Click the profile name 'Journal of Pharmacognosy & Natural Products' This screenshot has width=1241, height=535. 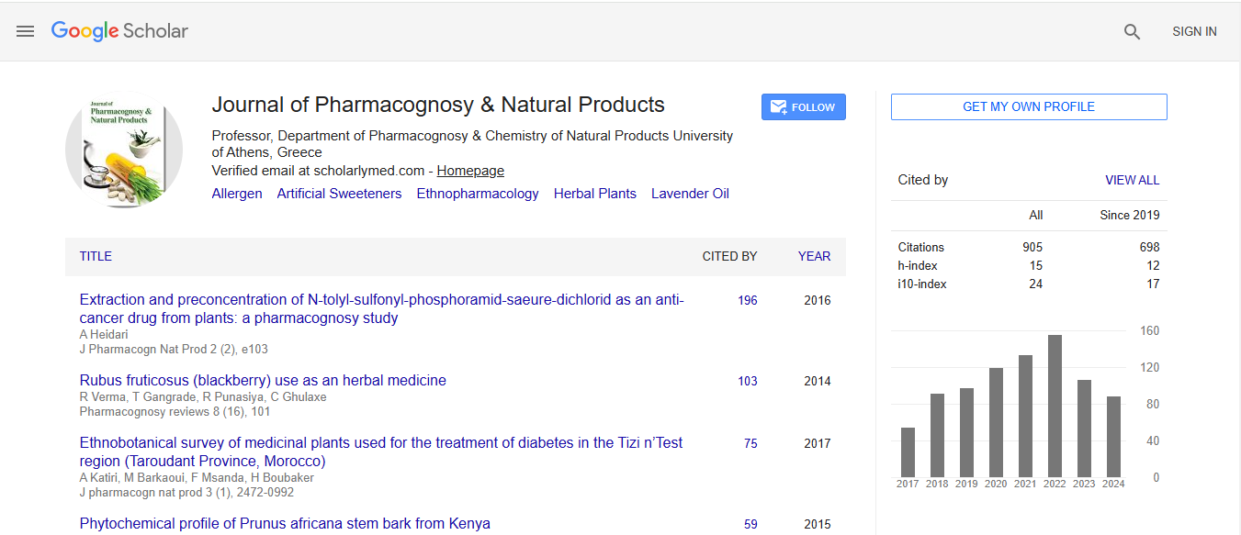tap(438, 105)
